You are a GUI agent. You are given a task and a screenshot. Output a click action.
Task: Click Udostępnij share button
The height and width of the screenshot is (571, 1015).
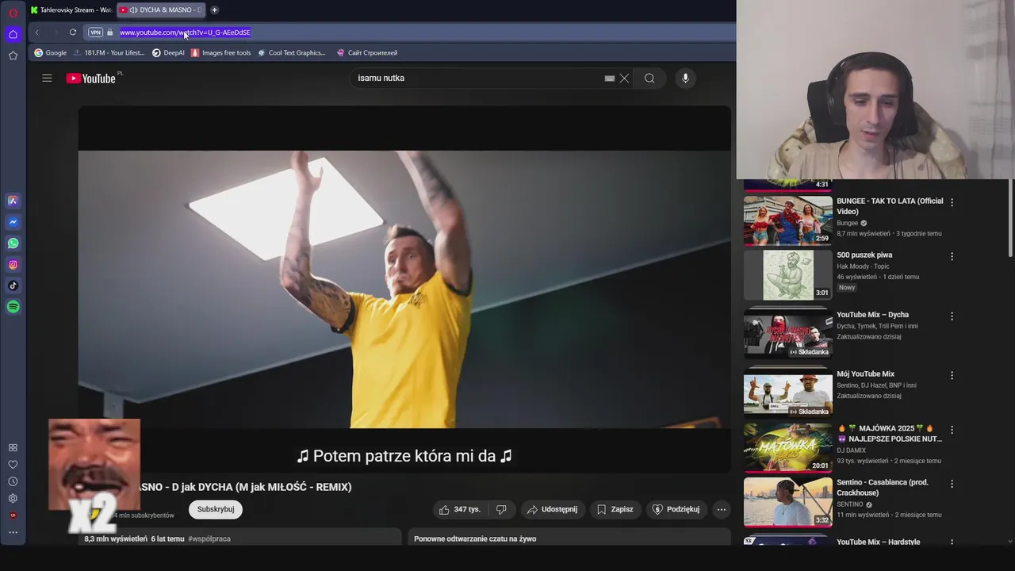pos(553,509)
